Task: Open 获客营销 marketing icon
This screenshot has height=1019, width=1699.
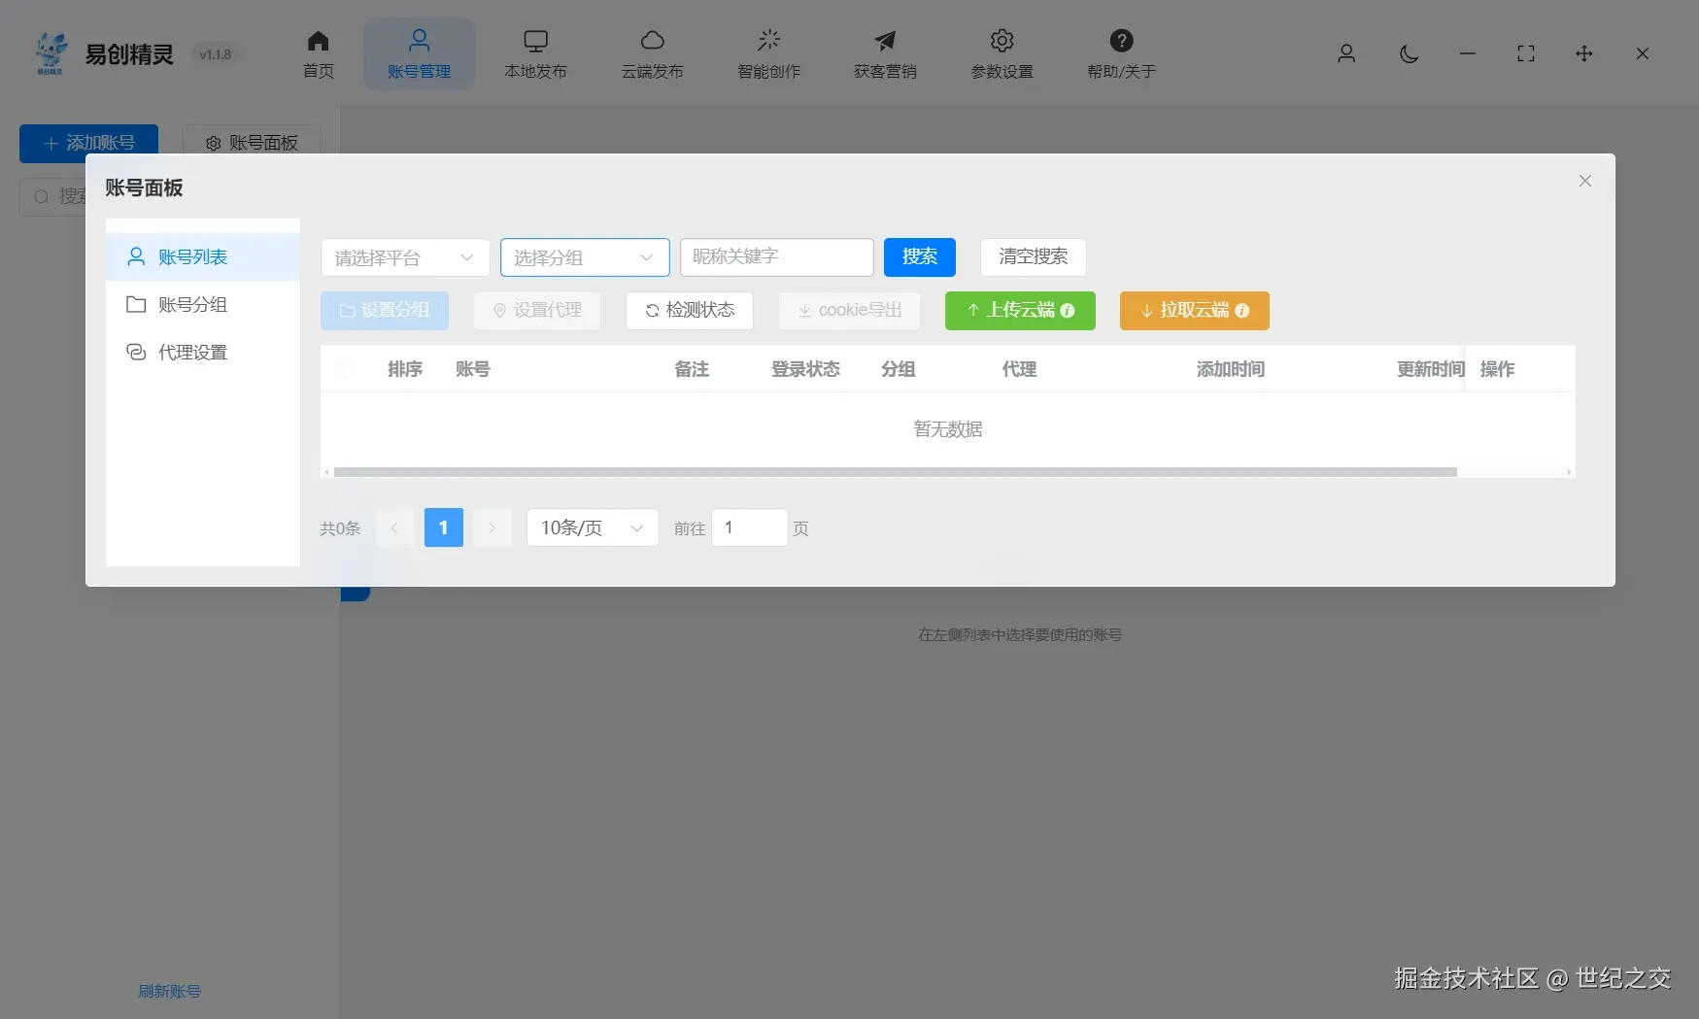Action: pyautogui.click(x=884, y=53)
